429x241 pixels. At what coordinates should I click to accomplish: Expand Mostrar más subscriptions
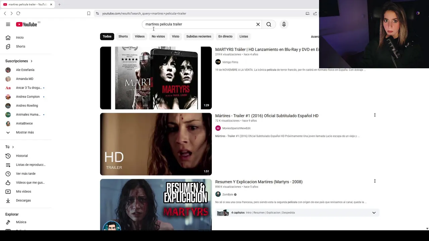[25, 132]
